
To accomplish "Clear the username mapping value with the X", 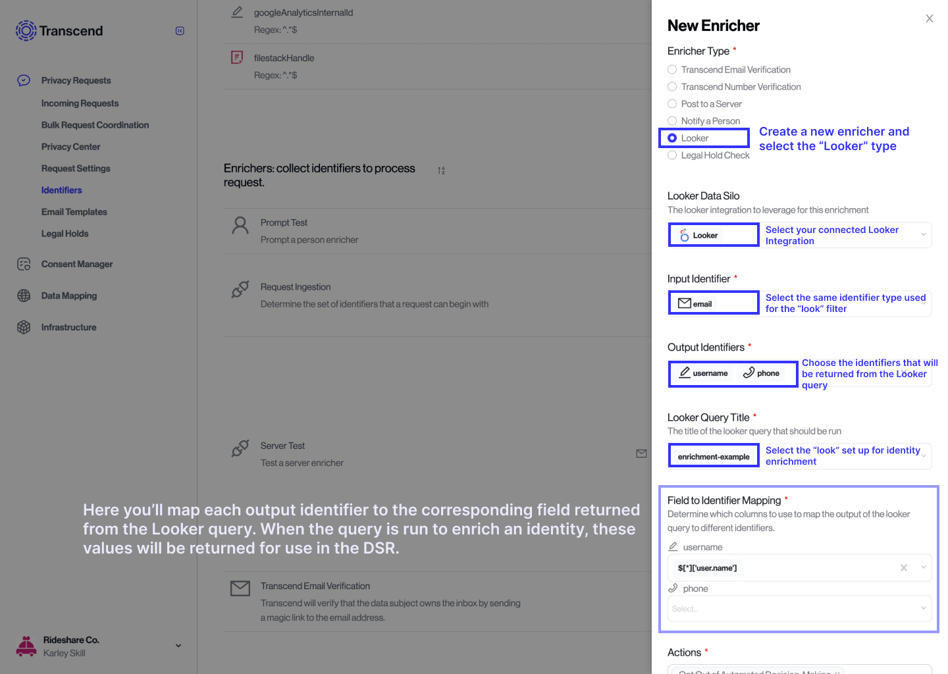I will point(903,567).
